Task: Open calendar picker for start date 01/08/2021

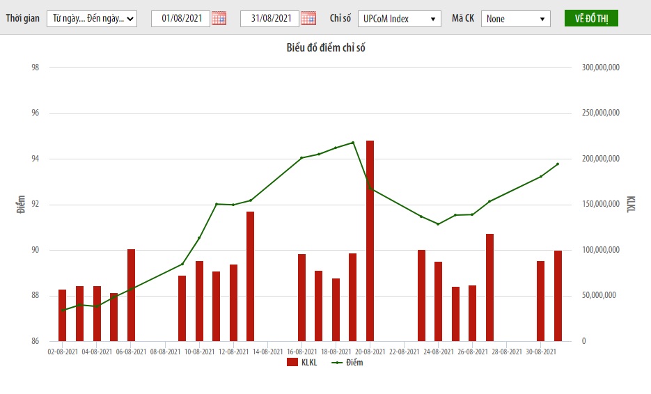Action: click(219, 19)
